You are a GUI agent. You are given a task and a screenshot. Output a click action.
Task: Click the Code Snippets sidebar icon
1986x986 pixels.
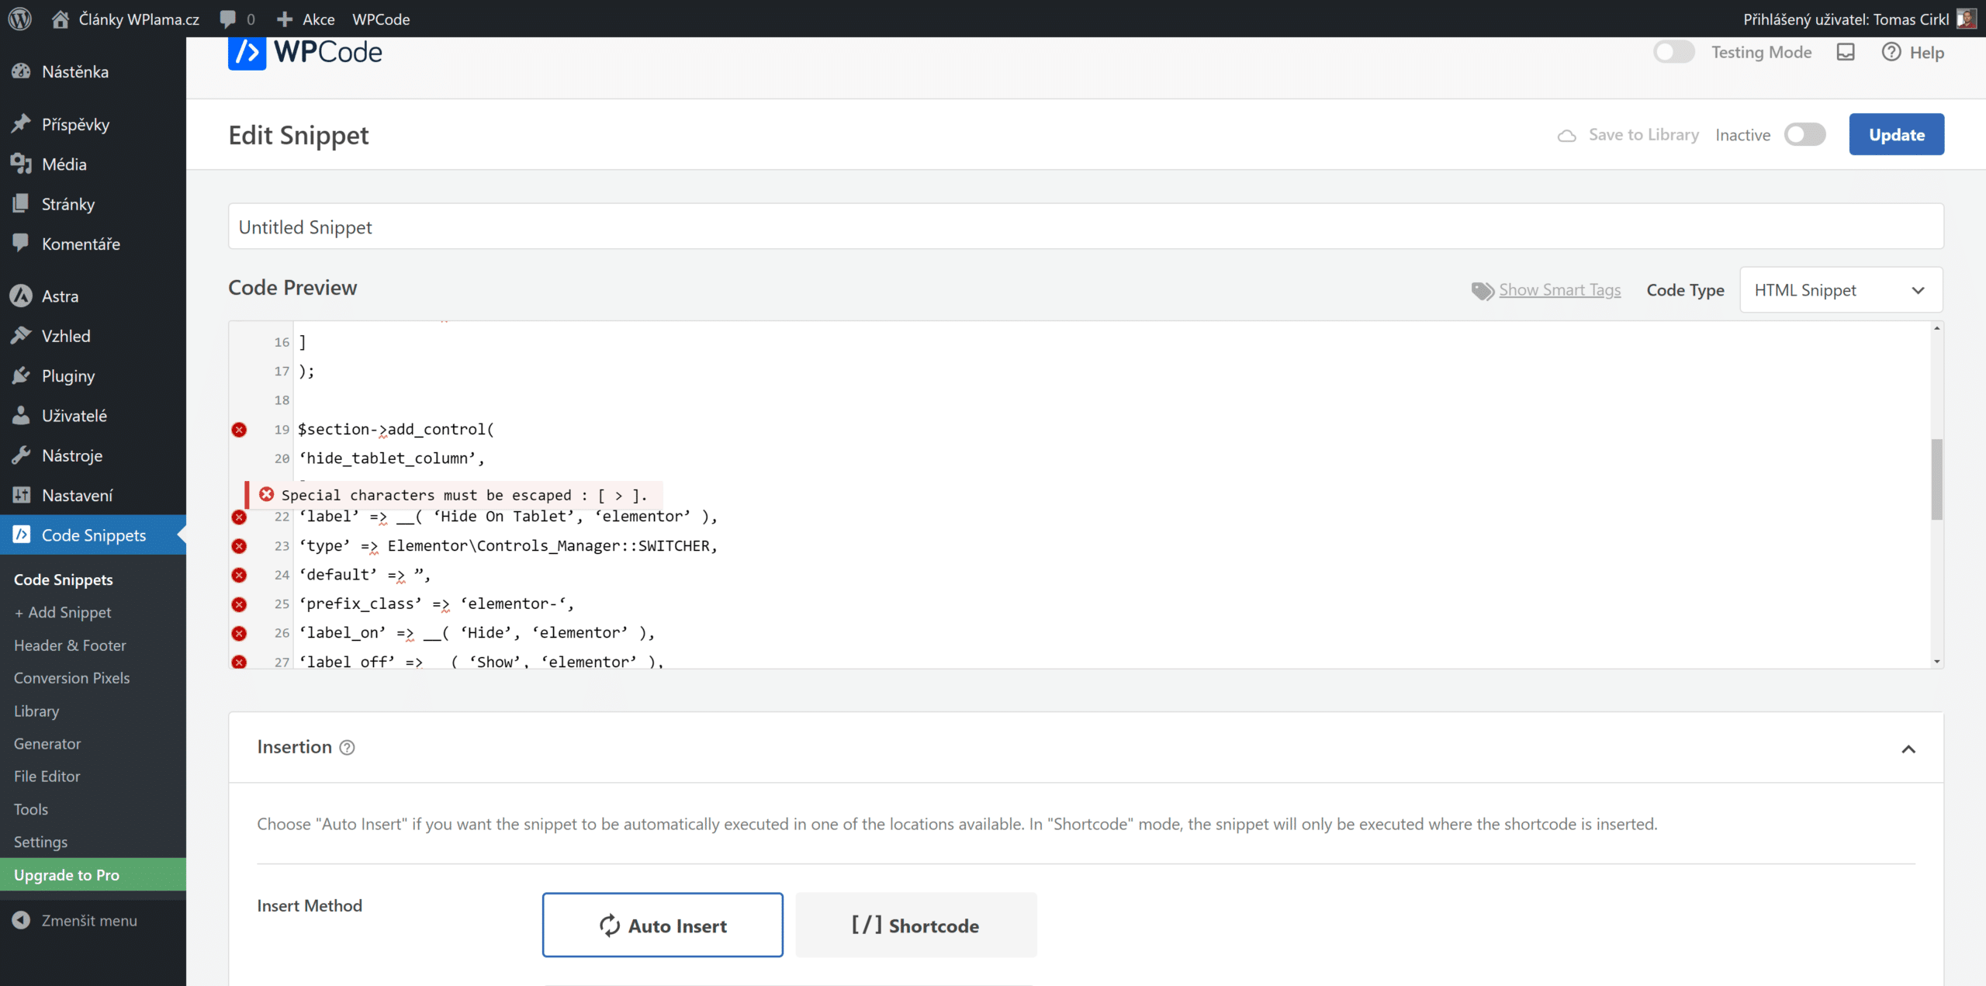click(x=22, y=534)
